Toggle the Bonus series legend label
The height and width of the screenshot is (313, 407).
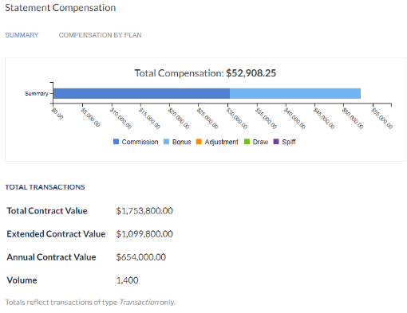click(182, 142)
